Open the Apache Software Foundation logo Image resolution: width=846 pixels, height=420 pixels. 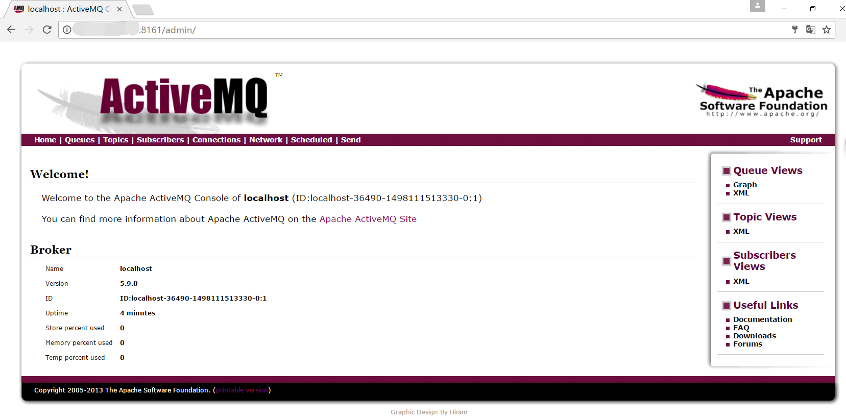[762, 101]
